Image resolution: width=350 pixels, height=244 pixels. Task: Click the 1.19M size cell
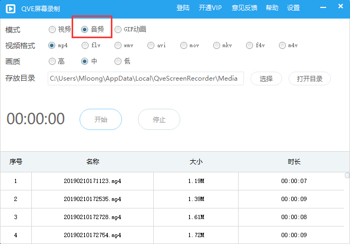[196, 181]
